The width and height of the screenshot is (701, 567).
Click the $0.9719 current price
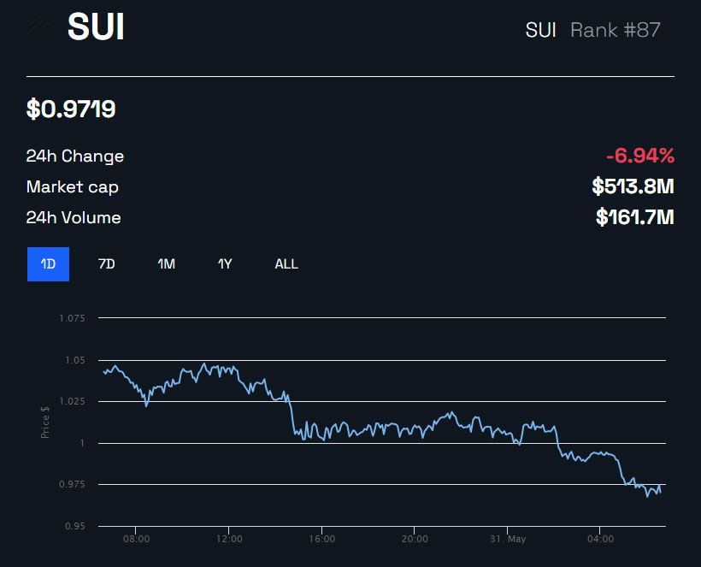[x=72, y=109]
